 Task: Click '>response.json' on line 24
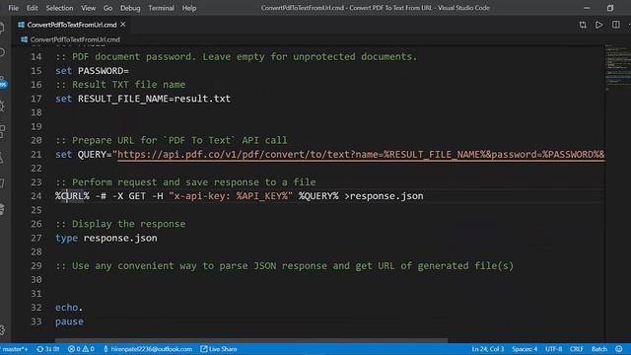tap(384, 196)
